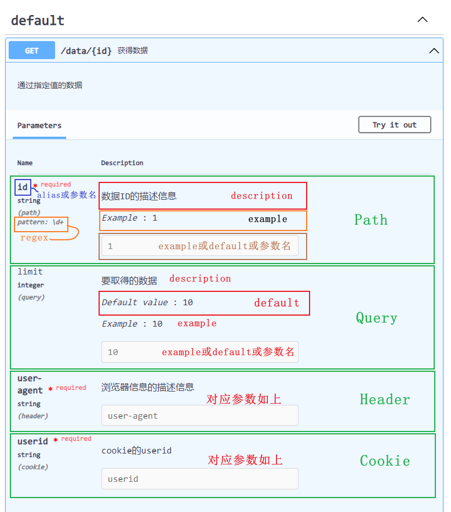Screen dimensions: 451x512
Task: Click the green Path annotation label
Action: click(x=371, y=220)
